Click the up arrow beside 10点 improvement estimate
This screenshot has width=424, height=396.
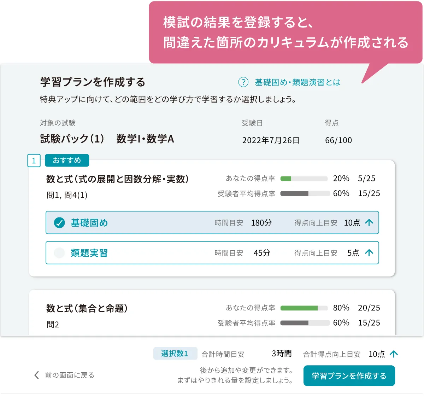click(369, 222)
